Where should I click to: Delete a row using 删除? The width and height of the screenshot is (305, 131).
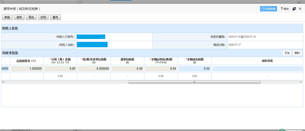[x=297, y=53]
